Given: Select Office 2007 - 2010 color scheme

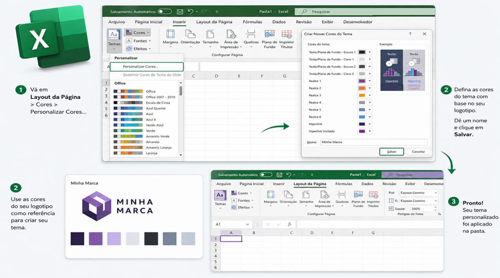Looking at the screenshot, I should pos(144,97).
